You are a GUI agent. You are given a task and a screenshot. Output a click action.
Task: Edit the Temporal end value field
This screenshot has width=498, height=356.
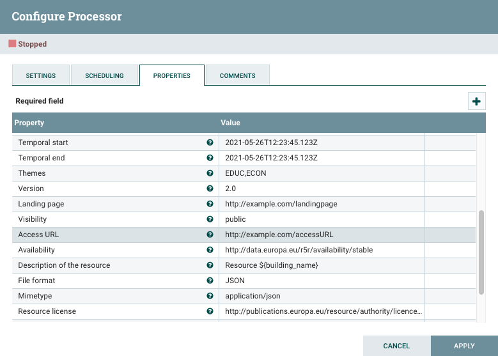tap(322, 158)
